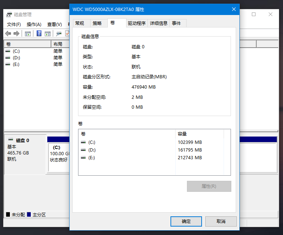This screenshot has height=235, width=283.
Task: Click the blue question mark help icon
Action: (x=39, y=34)
